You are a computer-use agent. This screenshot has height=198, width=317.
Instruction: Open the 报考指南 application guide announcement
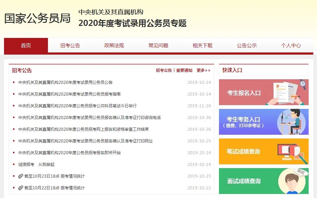(x=65, y=94)
